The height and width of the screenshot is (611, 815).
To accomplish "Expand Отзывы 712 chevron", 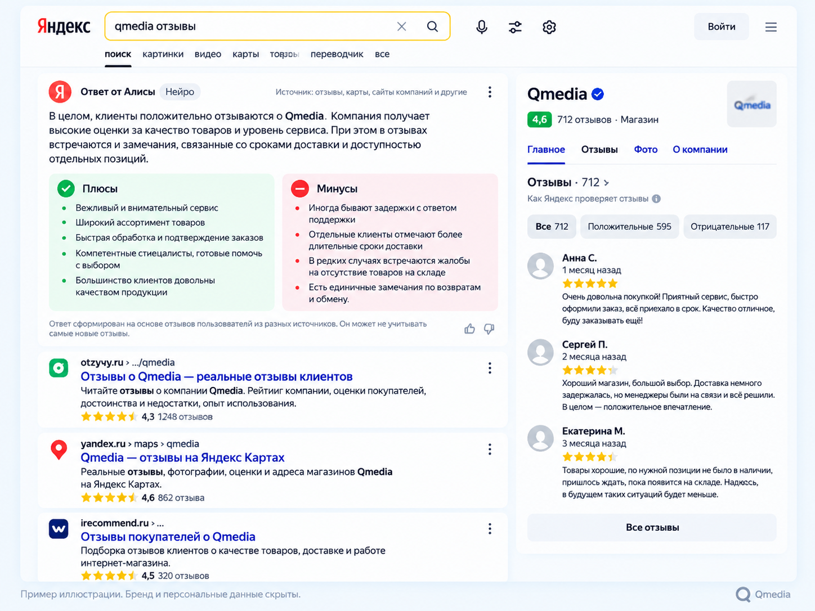I will [x=606, y=183].
